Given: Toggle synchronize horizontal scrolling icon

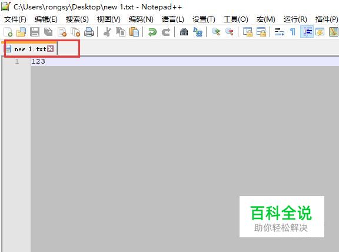Looking at the screenshot, I should pos(261,32).
